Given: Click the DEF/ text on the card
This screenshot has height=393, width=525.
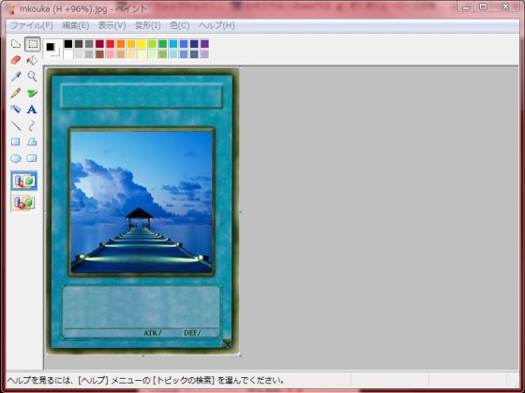Looking at the screenshot, I should [192, 333].
